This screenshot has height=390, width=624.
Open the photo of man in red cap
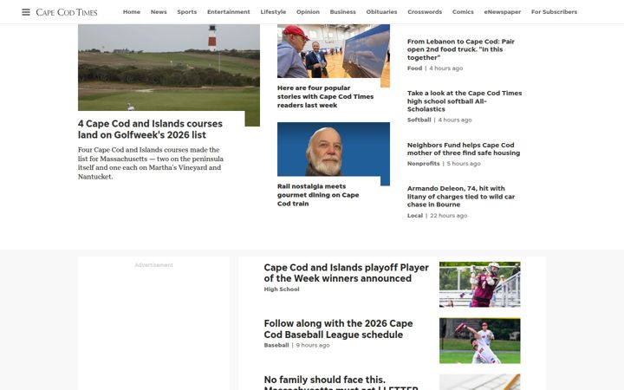(x=334, y=51)
